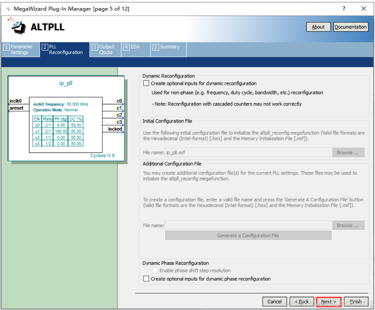Proceed with the Next > button
The height and width of the screenshot is (310, 375).
click(329, 302)
